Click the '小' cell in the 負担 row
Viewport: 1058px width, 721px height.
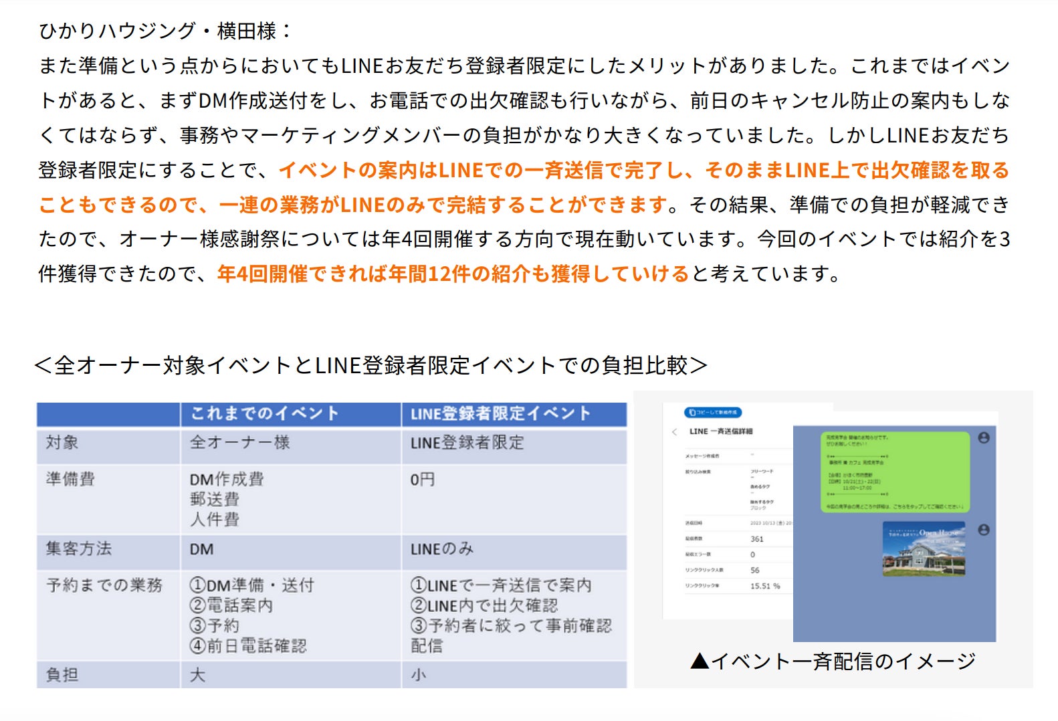tap(419, 675)
